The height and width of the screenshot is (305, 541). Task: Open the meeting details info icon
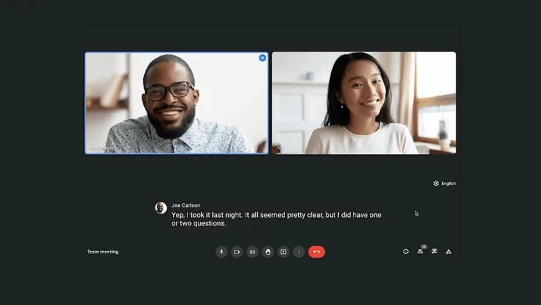[406, 251]
